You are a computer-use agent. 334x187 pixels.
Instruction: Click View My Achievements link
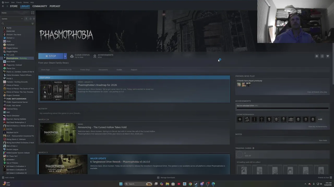pyautogui.click(x=318, y=126)
